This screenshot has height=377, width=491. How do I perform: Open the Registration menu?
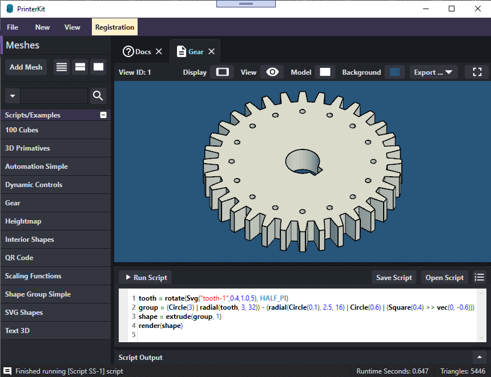pos(115,27)
